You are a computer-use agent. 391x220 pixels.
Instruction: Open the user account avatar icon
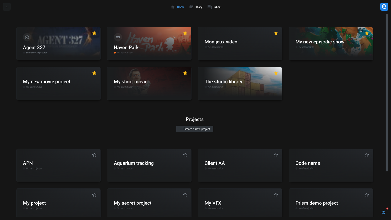(384, 7)
